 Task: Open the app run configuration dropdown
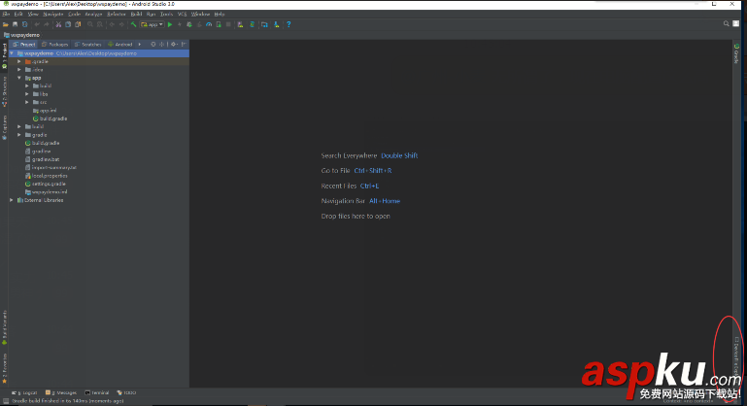[x=152, y=24]
